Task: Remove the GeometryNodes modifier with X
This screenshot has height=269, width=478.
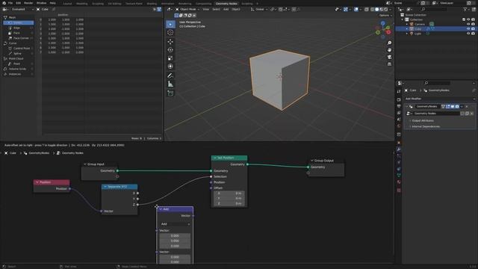Action: click(467, 107)
